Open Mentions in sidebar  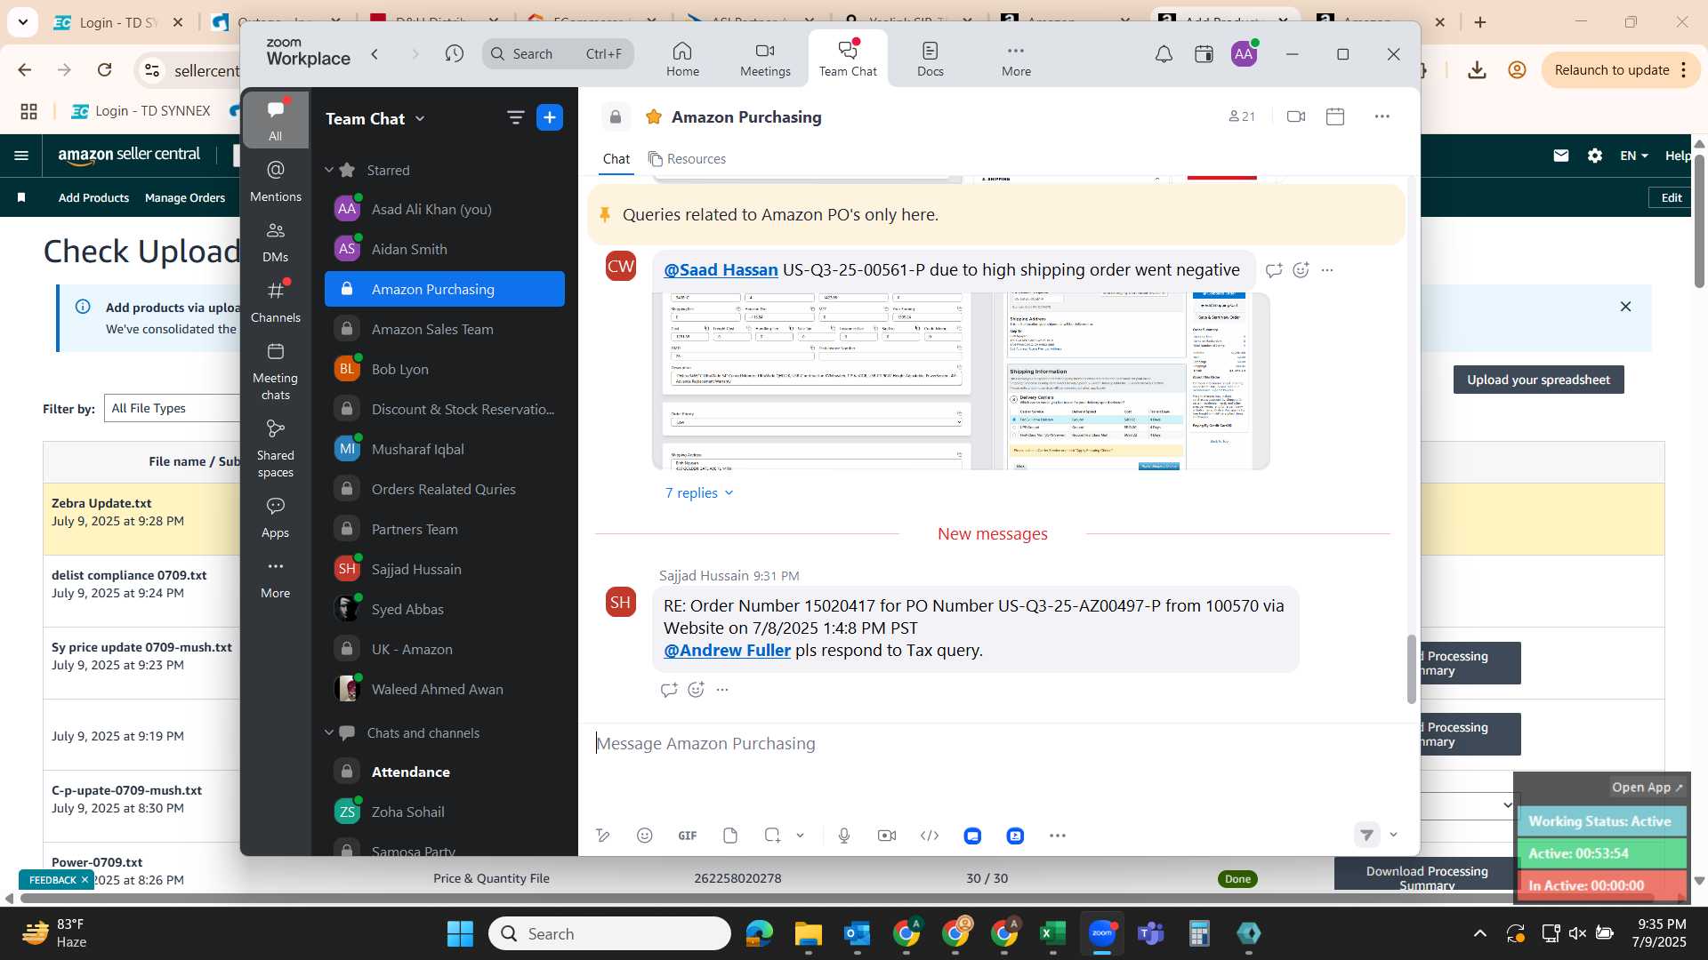point(276,181)
